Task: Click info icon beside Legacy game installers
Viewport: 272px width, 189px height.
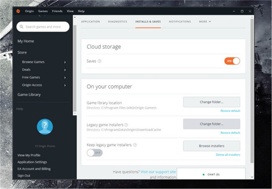Action: [x=126, y=125]
